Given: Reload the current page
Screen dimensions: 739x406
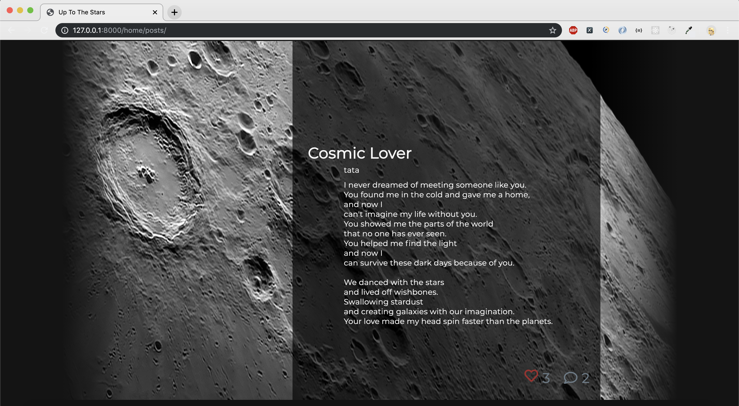Looking at the screenshot, I should 44,30.
